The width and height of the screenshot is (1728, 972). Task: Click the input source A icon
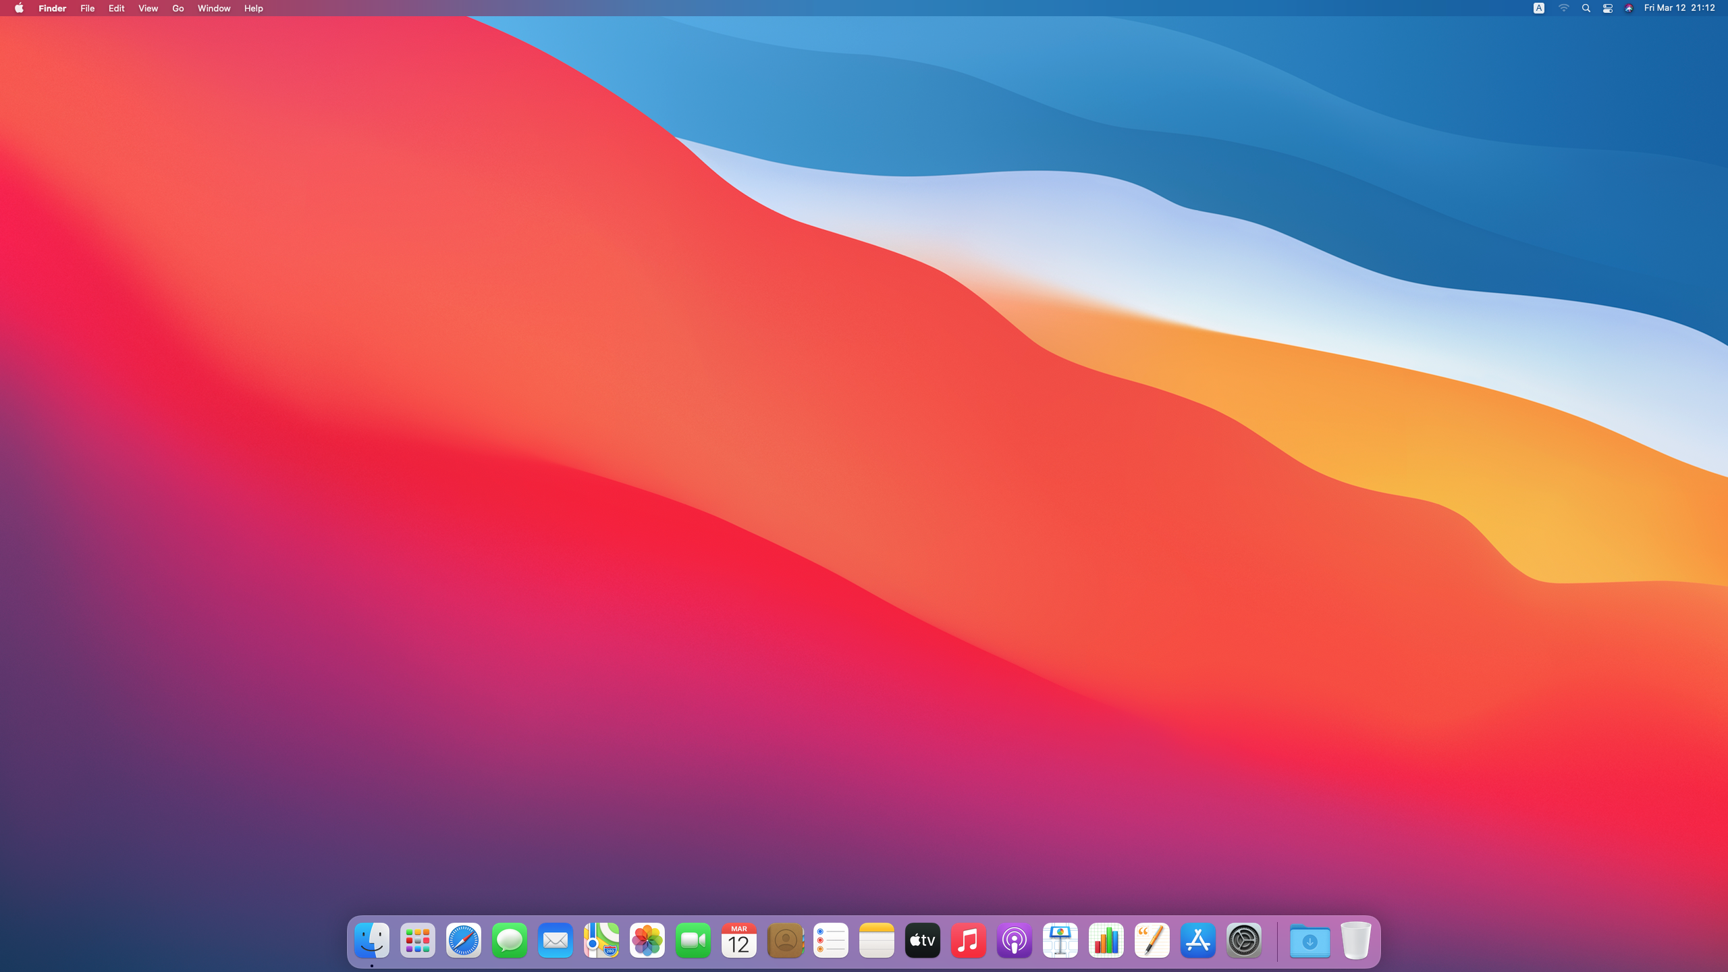[x=1539, y=8]
